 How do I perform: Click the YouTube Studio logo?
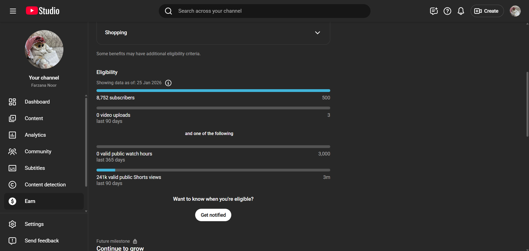click(43, 11)
